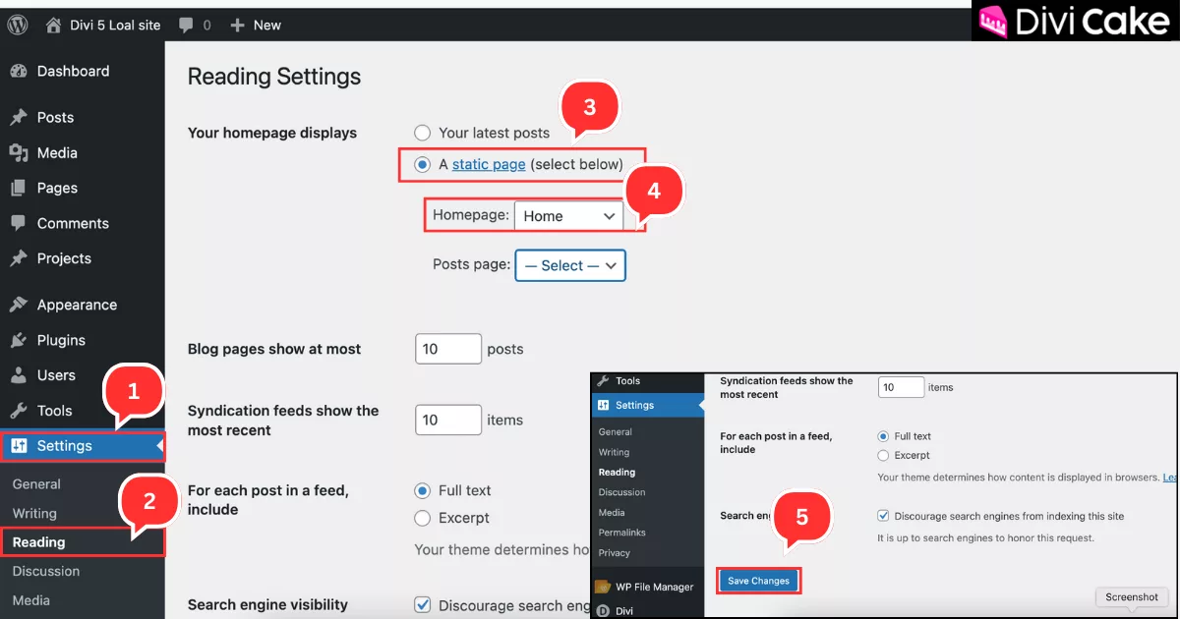Select Excerpt radio in inset screenshot

[883, 456]
